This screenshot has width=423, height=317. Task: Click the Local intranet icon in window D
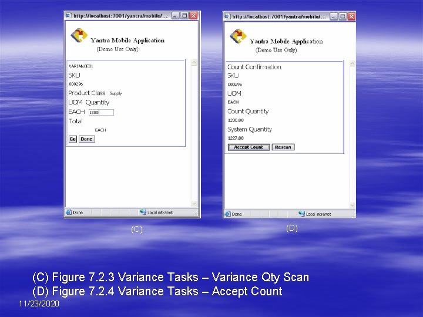[301, 214]
